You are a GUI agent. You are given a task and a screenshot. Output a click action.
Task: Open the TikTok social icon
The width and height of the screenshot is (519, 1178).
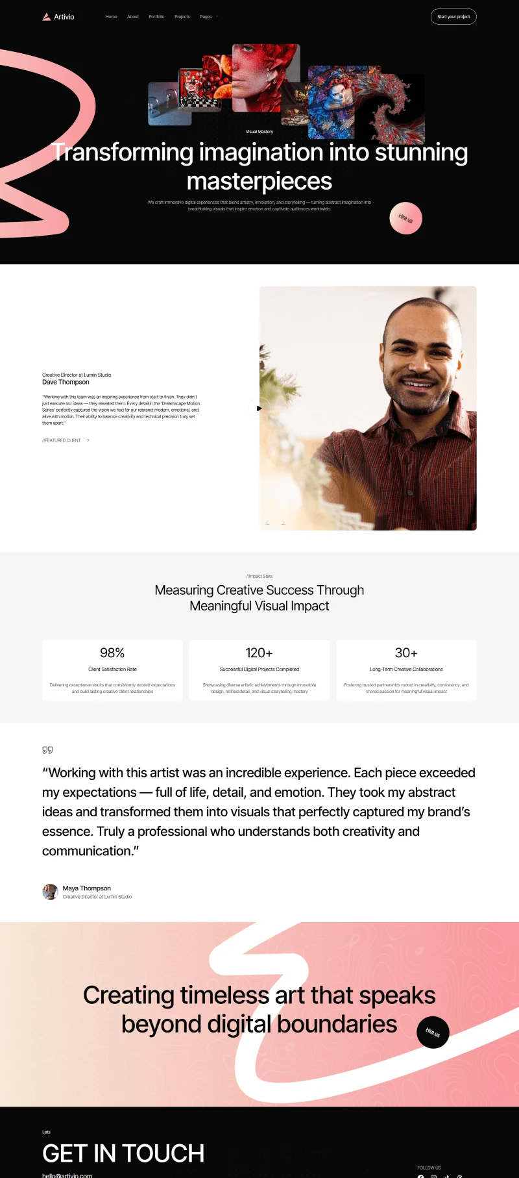pos(446,1175)
